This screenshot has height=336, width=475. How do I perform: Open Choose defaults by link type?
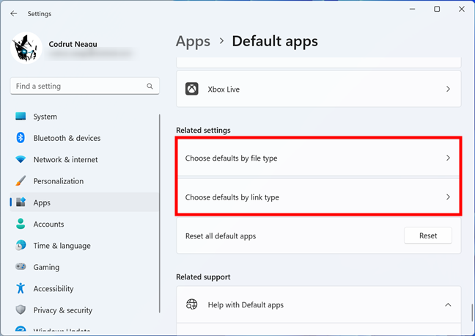click(x=318, y=197)
